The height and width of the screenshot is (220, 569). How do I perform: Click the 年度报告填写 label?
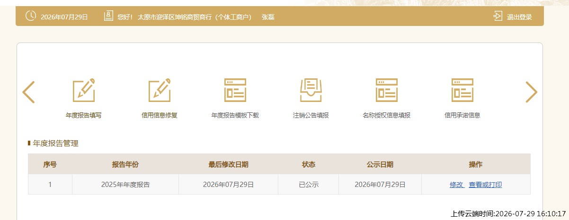point(84,115)
